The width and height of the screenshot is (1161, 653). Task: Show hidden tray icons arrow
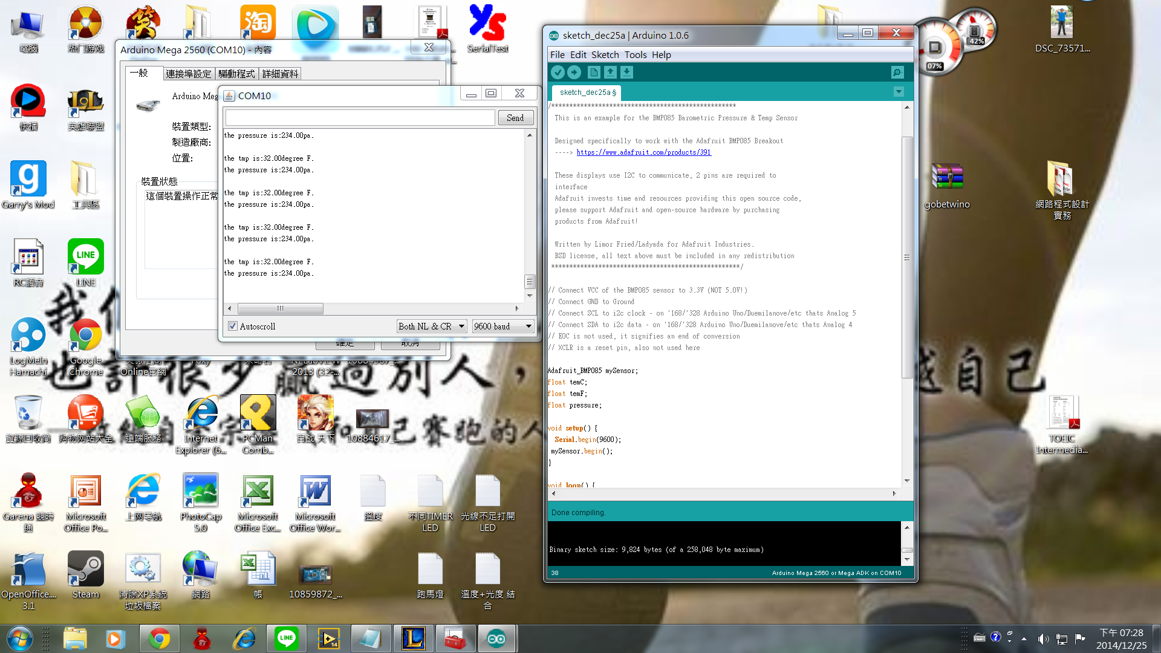click(x=1024, y=638)
